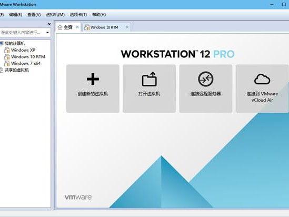Click the Windows 7 x64 virtual machine icon
This screenshot has height=217, width=289.
(7, 63)
